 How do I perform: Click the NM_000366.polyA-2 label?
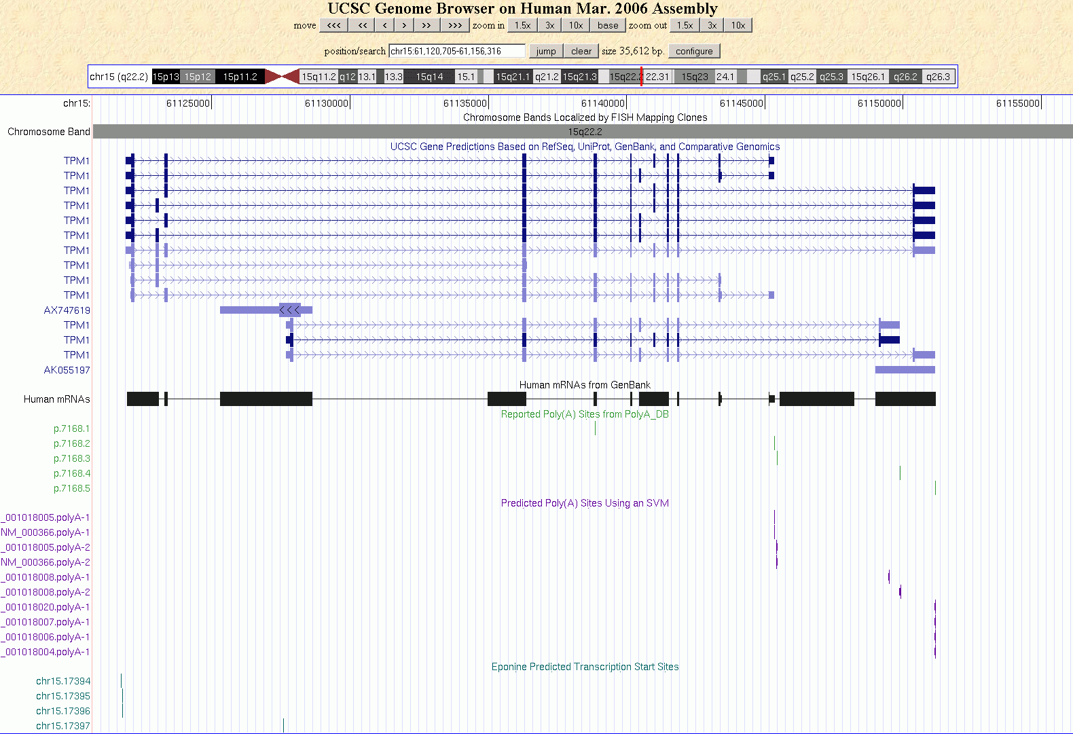coord(46,562)
